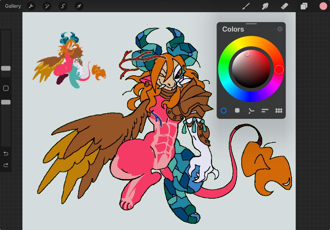Image resolution: width=330 pixels, height=230 pixels.
Task: Switch to Disc color mode tab
Action: [x=223, y=111]
